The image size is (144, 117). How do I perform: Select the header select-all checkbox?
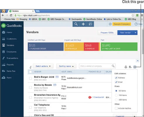coord(30,72)
